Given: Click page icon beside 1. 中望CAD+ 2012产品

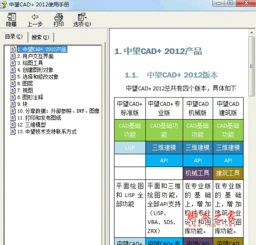Looking at the screenshot, I should 13,49.
